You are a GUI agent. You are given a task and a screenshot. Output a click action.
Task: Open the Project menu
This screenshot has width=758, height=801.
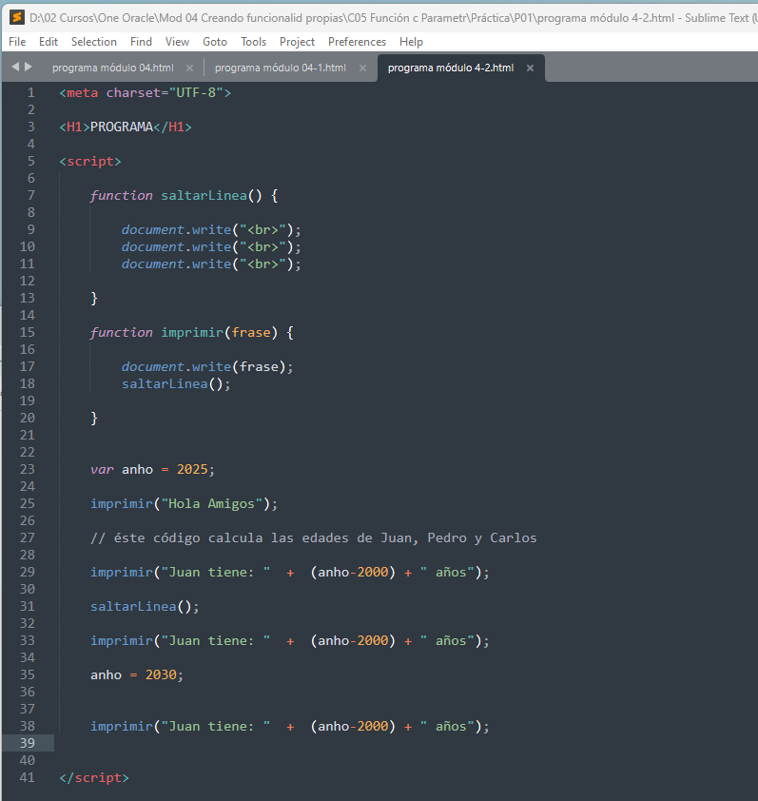pyautogui.click(x=297, y=42)
